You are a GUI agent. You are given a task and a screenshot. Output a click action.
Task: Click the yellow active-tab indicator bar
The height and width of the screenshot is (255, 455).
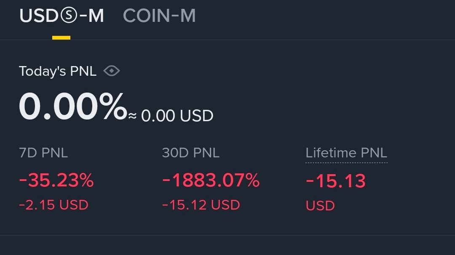click(x=61, y=38)
